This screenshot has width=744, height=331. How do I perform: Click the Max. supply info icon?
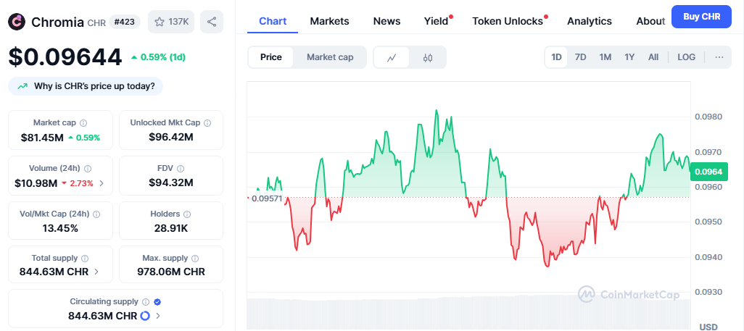pos(195,259)
